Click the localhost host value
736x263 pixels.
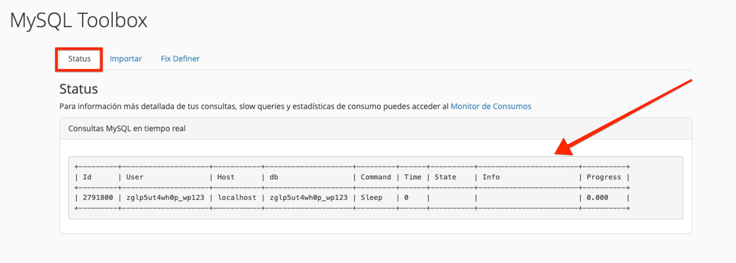pyautogui.click(x=237, y=198)
